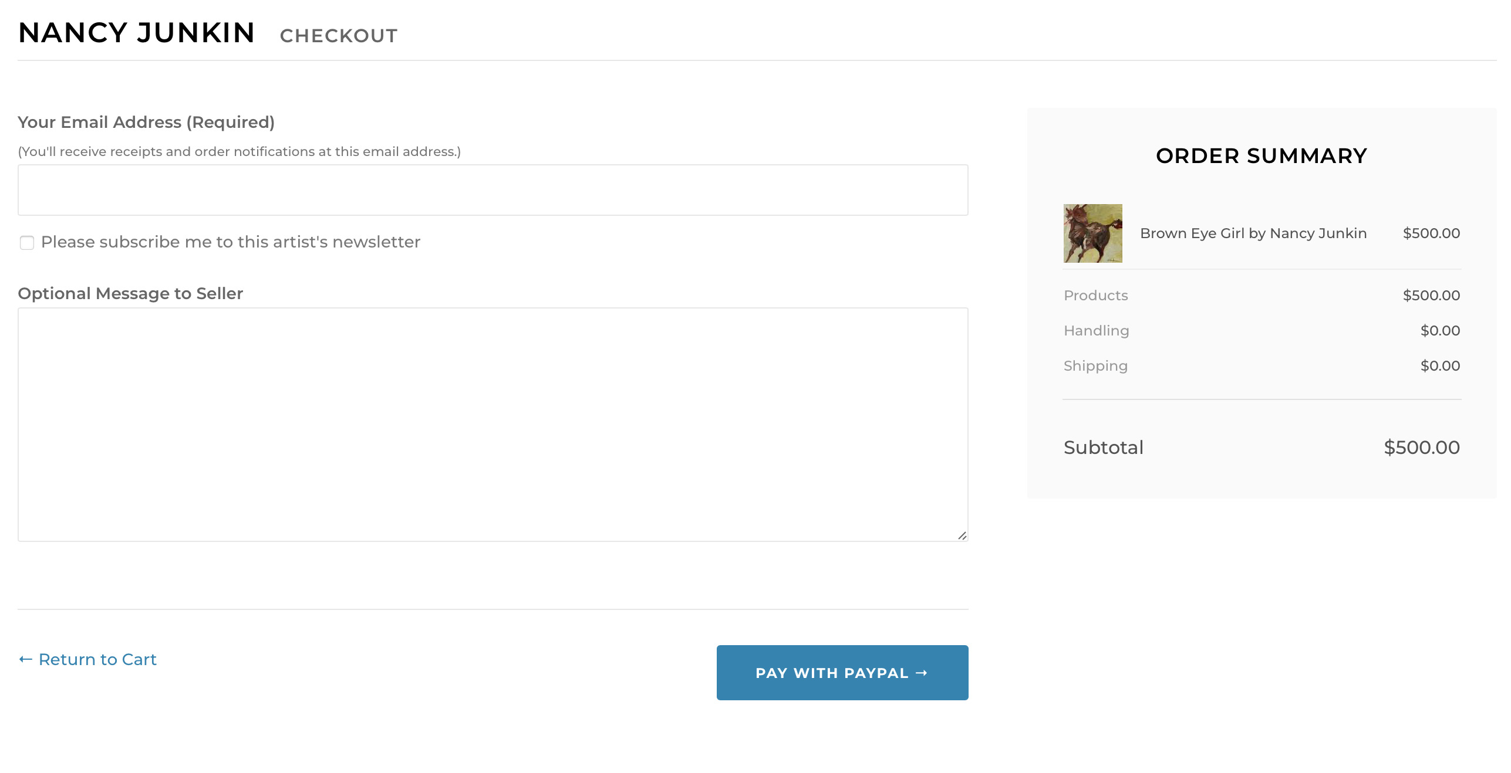Select the Brown Eye Girl product title
This screenshot has height=773, width=1511.
1253,233
